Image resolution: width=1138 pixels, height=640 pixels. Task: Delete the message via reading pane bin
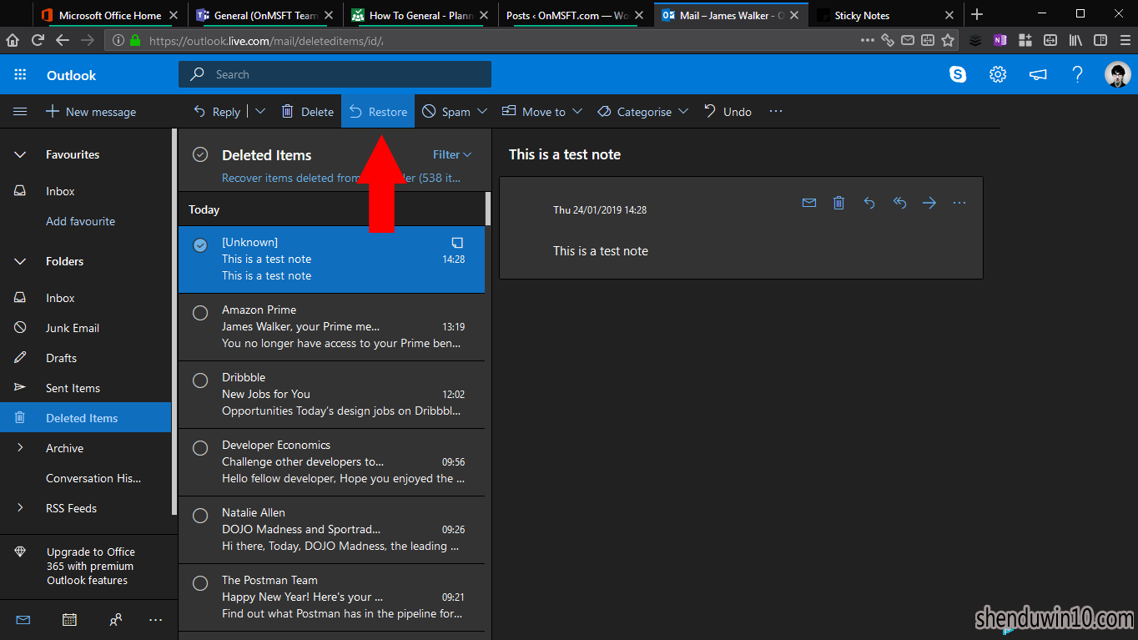point(839,203)
